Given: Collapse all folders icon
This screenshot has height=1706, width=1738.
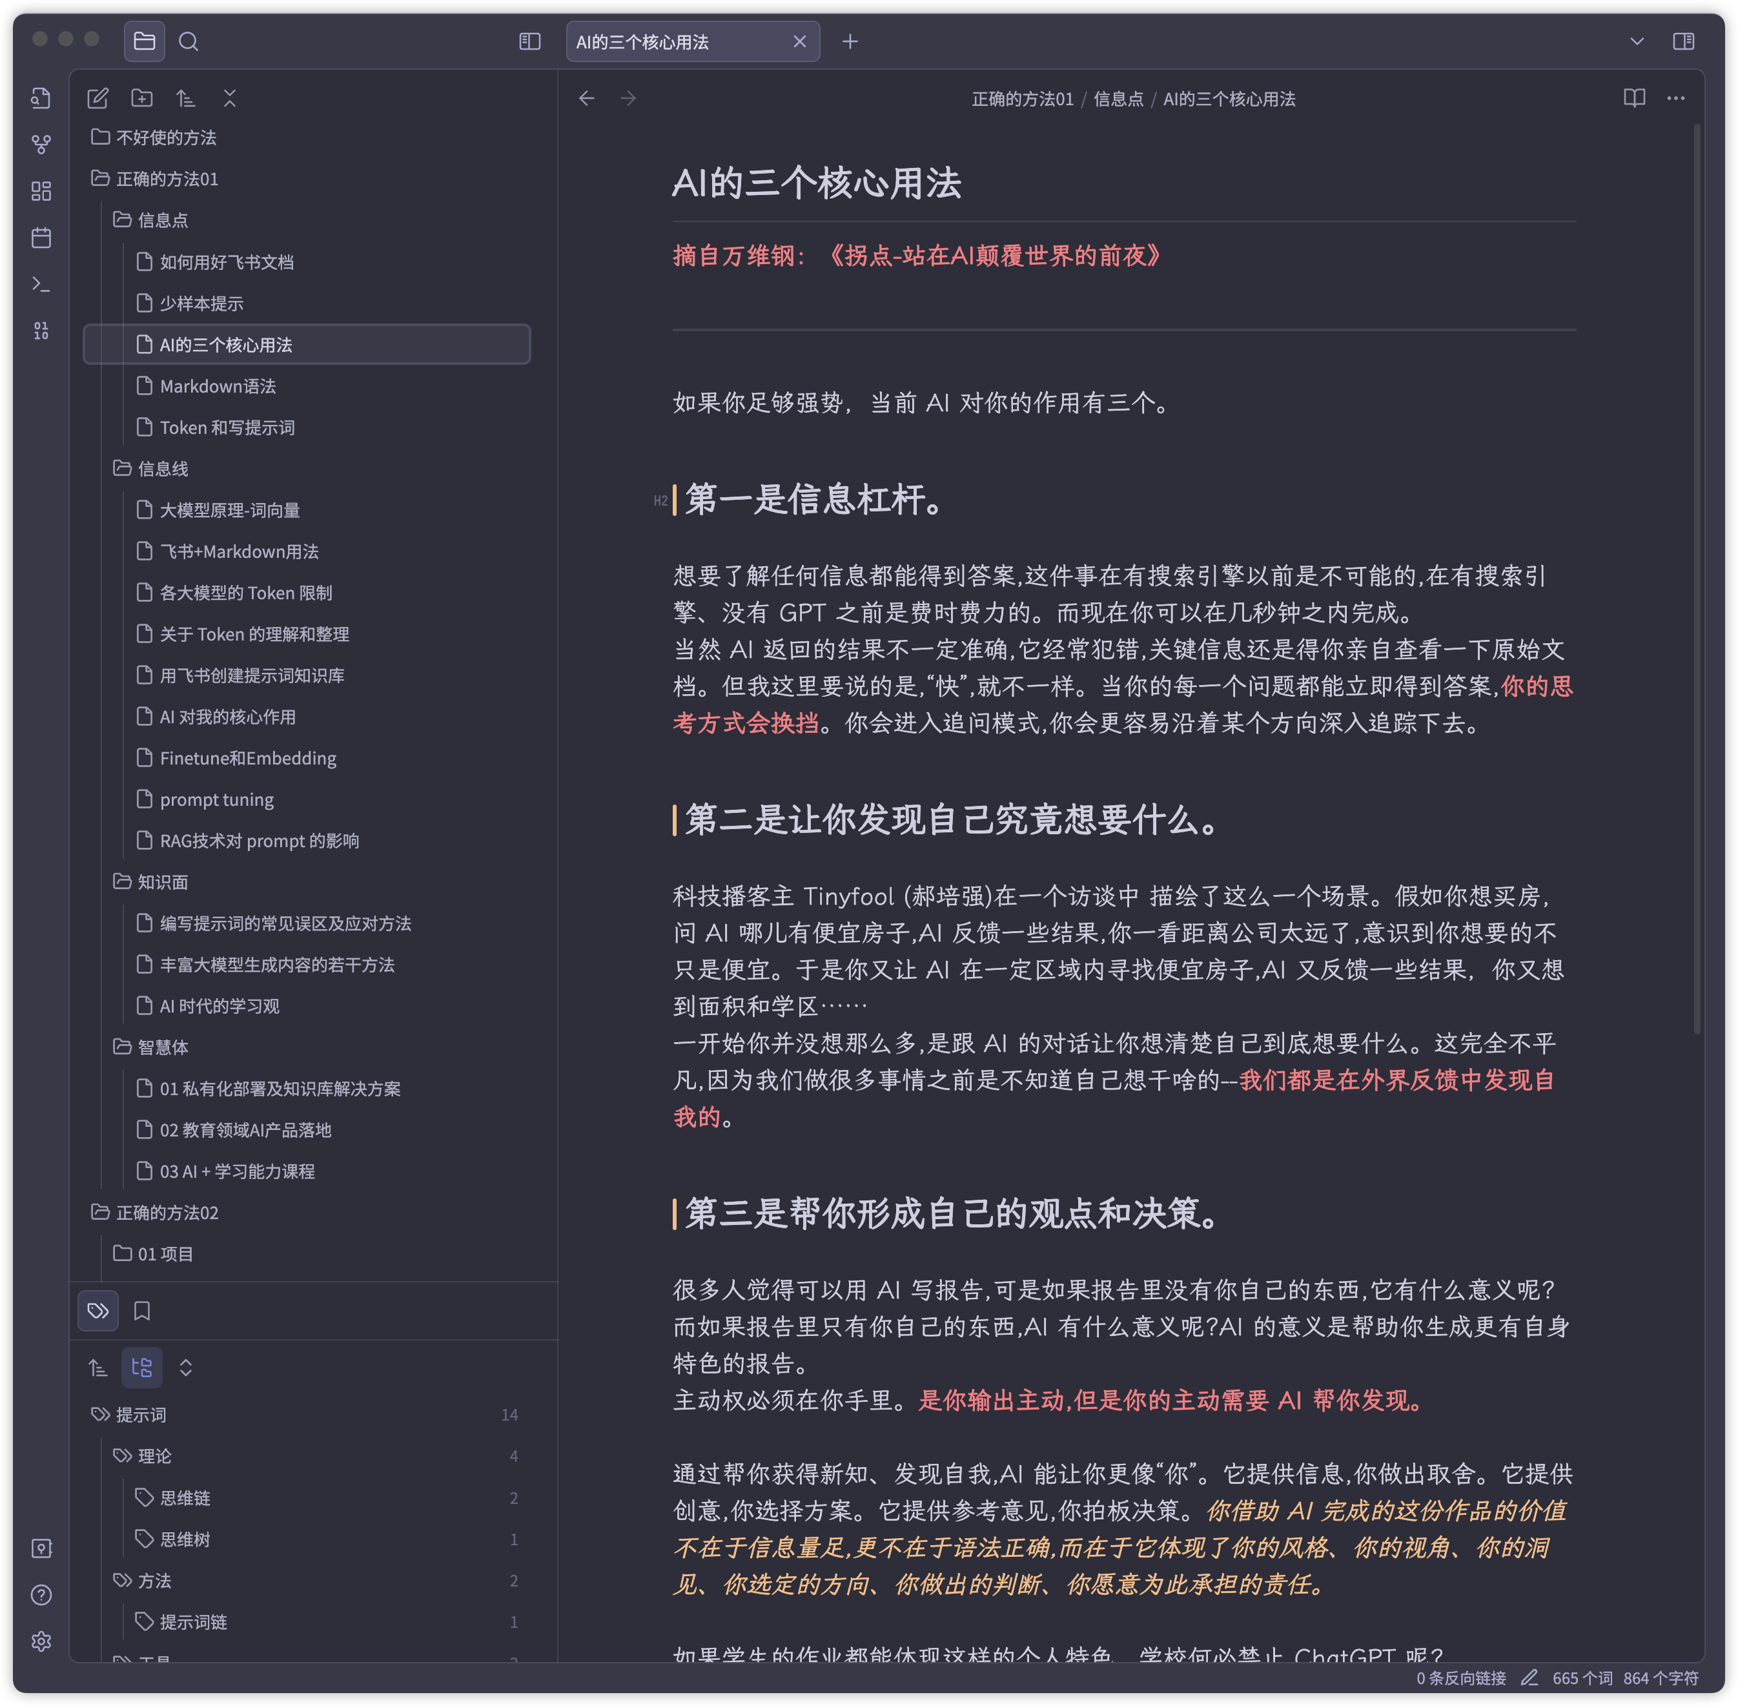Looking at the screenshot, I should click(229, 98).
